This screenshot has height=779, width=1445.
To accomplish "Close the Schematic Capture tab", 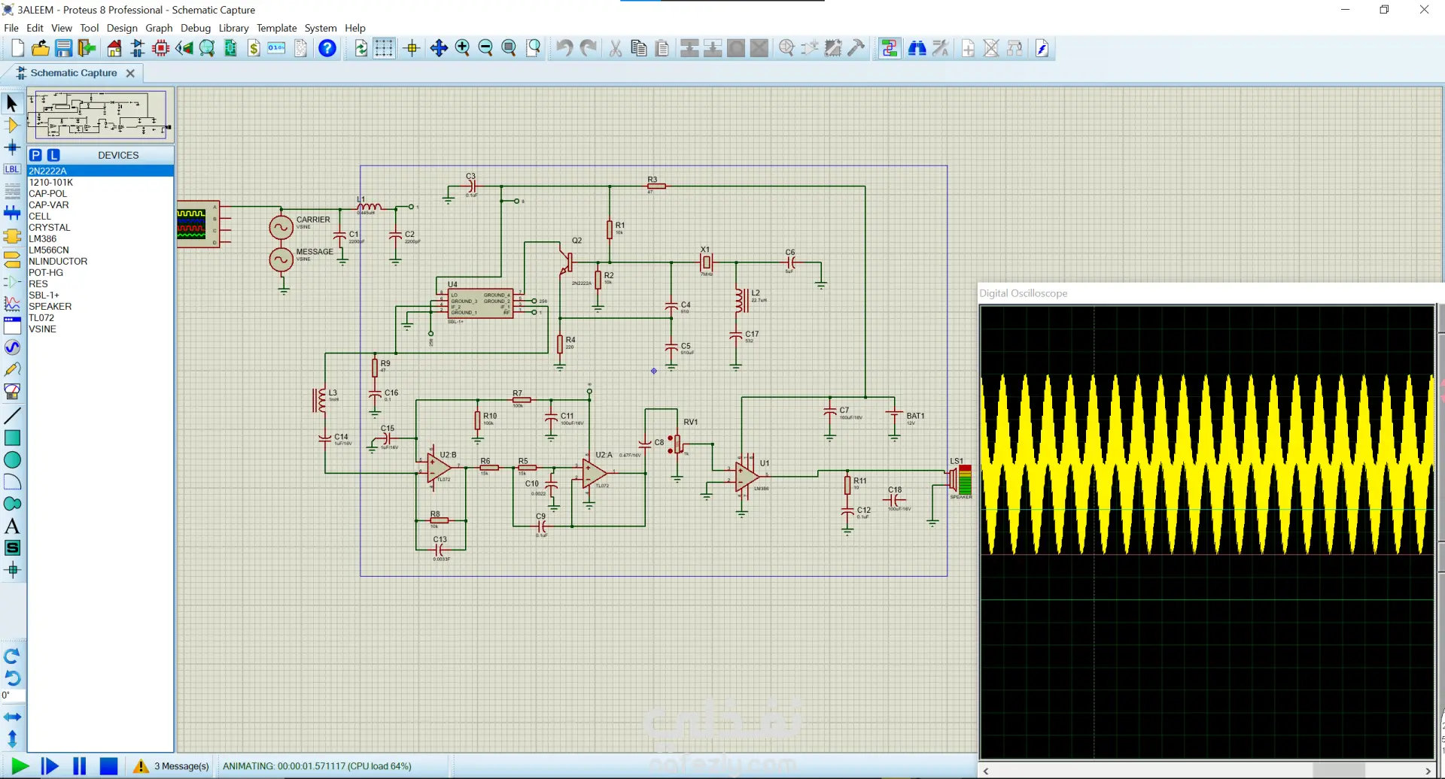I will [130, 73].
